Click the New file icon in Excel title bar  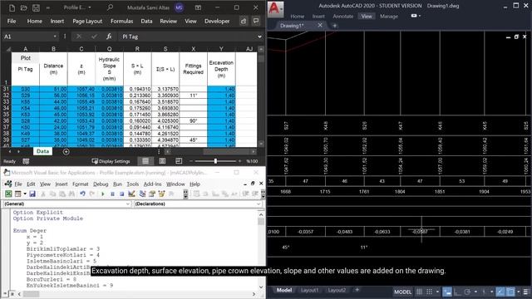click(12, 7)
